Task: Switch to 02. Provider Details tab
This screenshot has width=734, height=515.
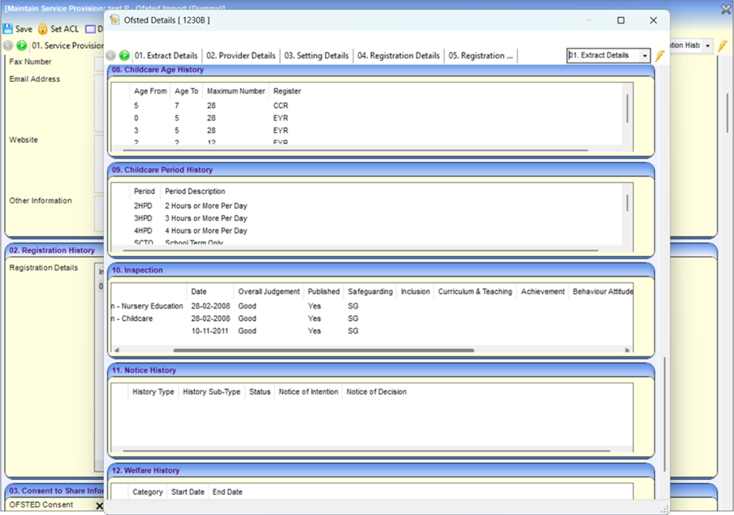Action: 240,55
